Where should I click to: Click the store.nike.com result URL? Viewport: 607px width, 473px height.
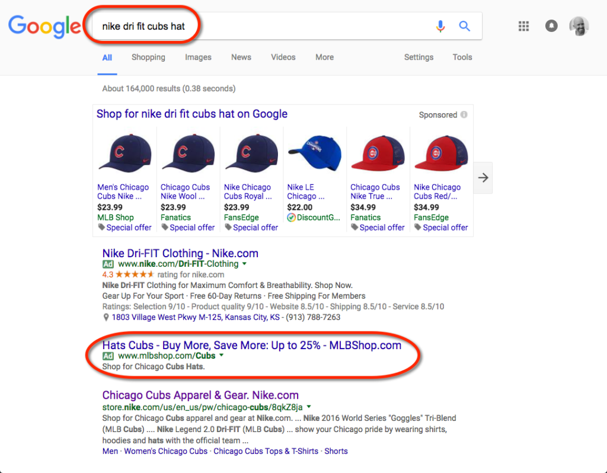coord(203,407)
